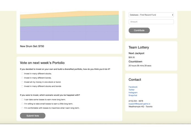Click the 'New Drum Set: $750' label
191x135 pixels.
32,46
